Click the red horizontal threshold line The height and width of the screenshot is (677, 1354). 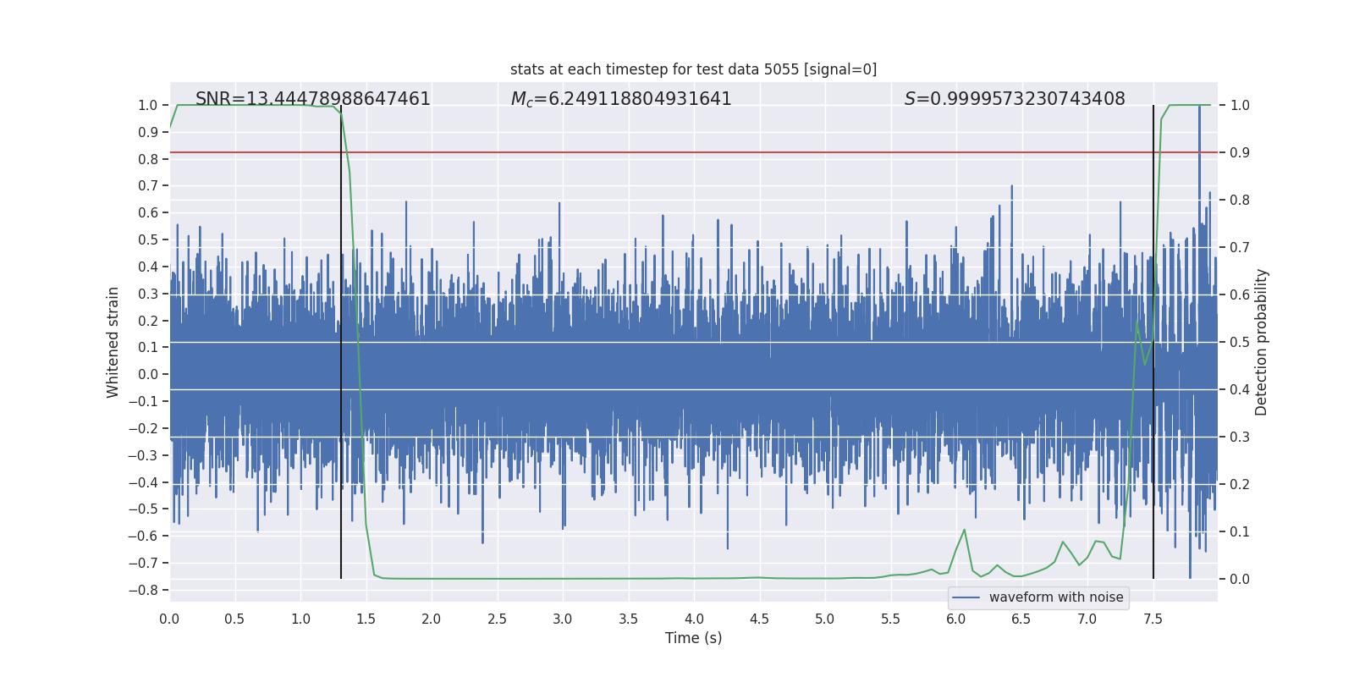pos(677,152)
